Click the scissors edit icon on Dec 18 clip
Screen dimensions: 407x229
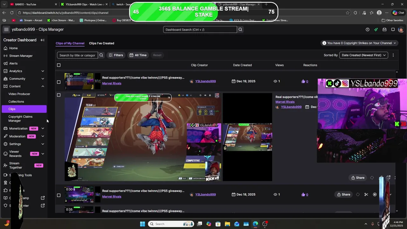[366, 194]
